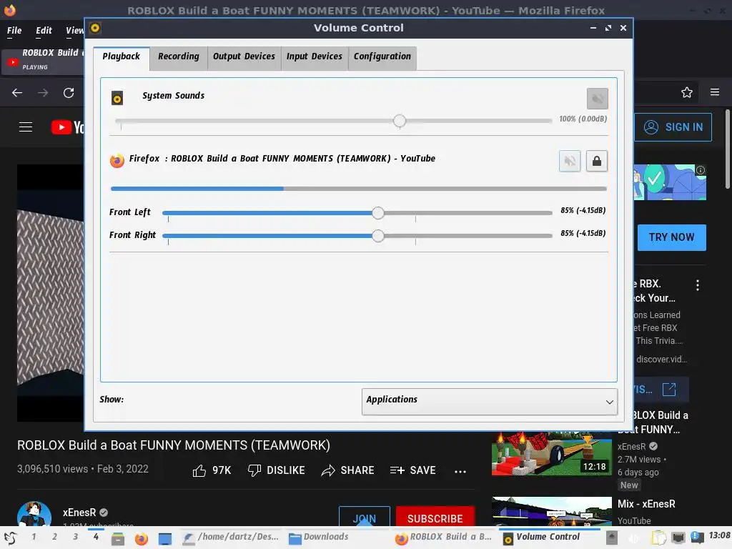732x549 pixels.
Task: Click the SUBSCRIBE button
Action: click(435, 518)
